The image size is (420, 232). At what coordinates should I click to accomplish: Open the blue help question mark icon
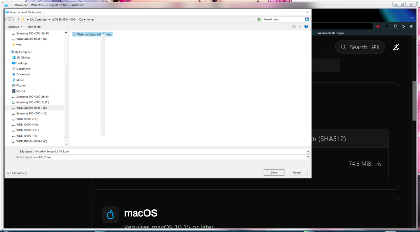point(306,27)
